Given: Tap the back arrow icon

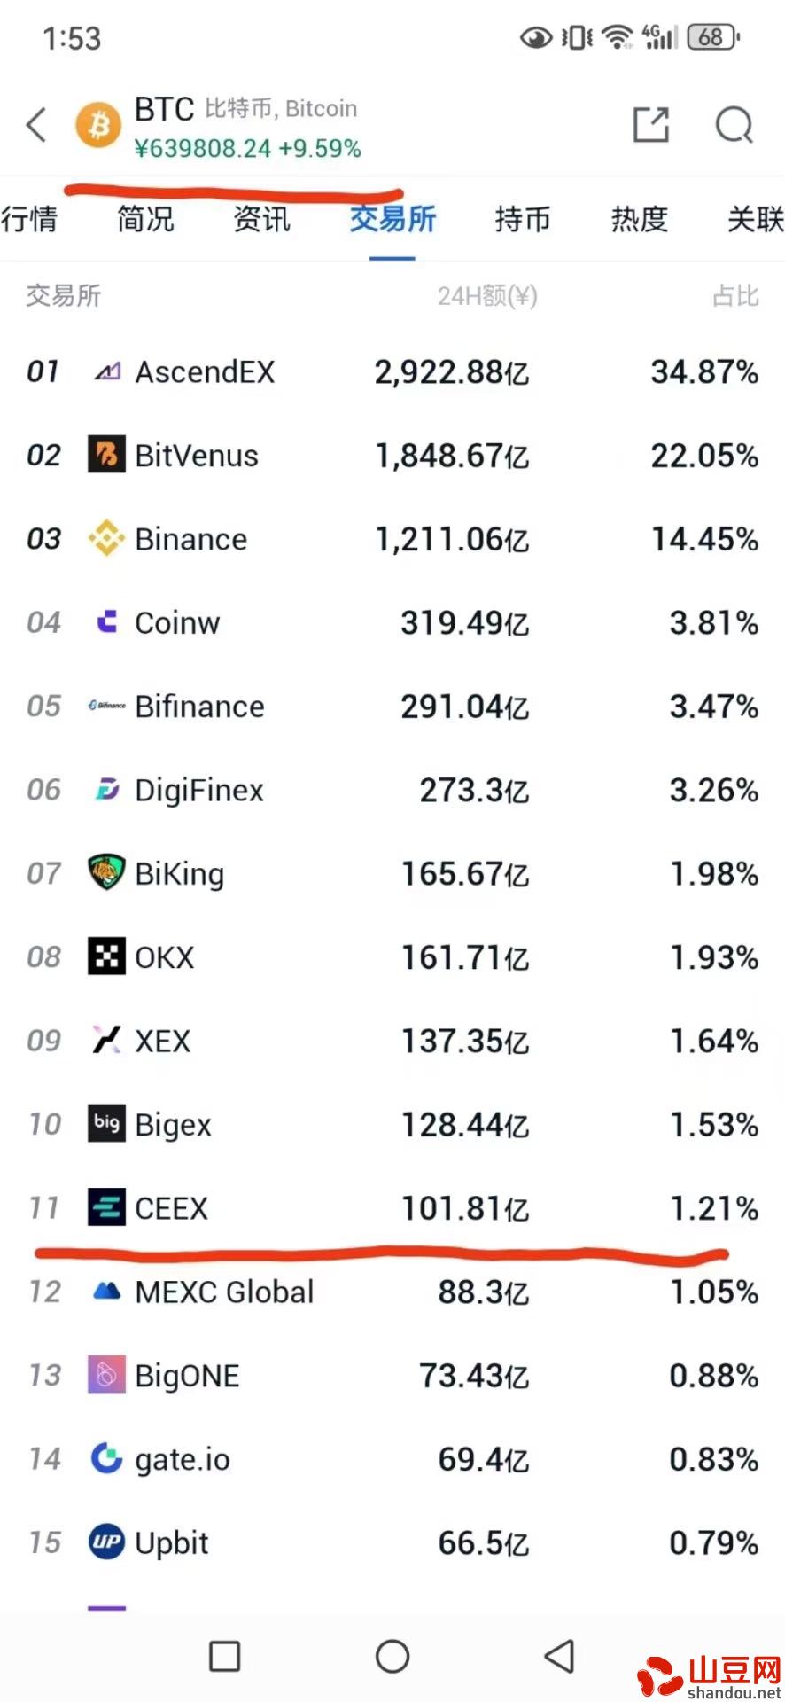Looking at the screenshot, I should (37, 126).
